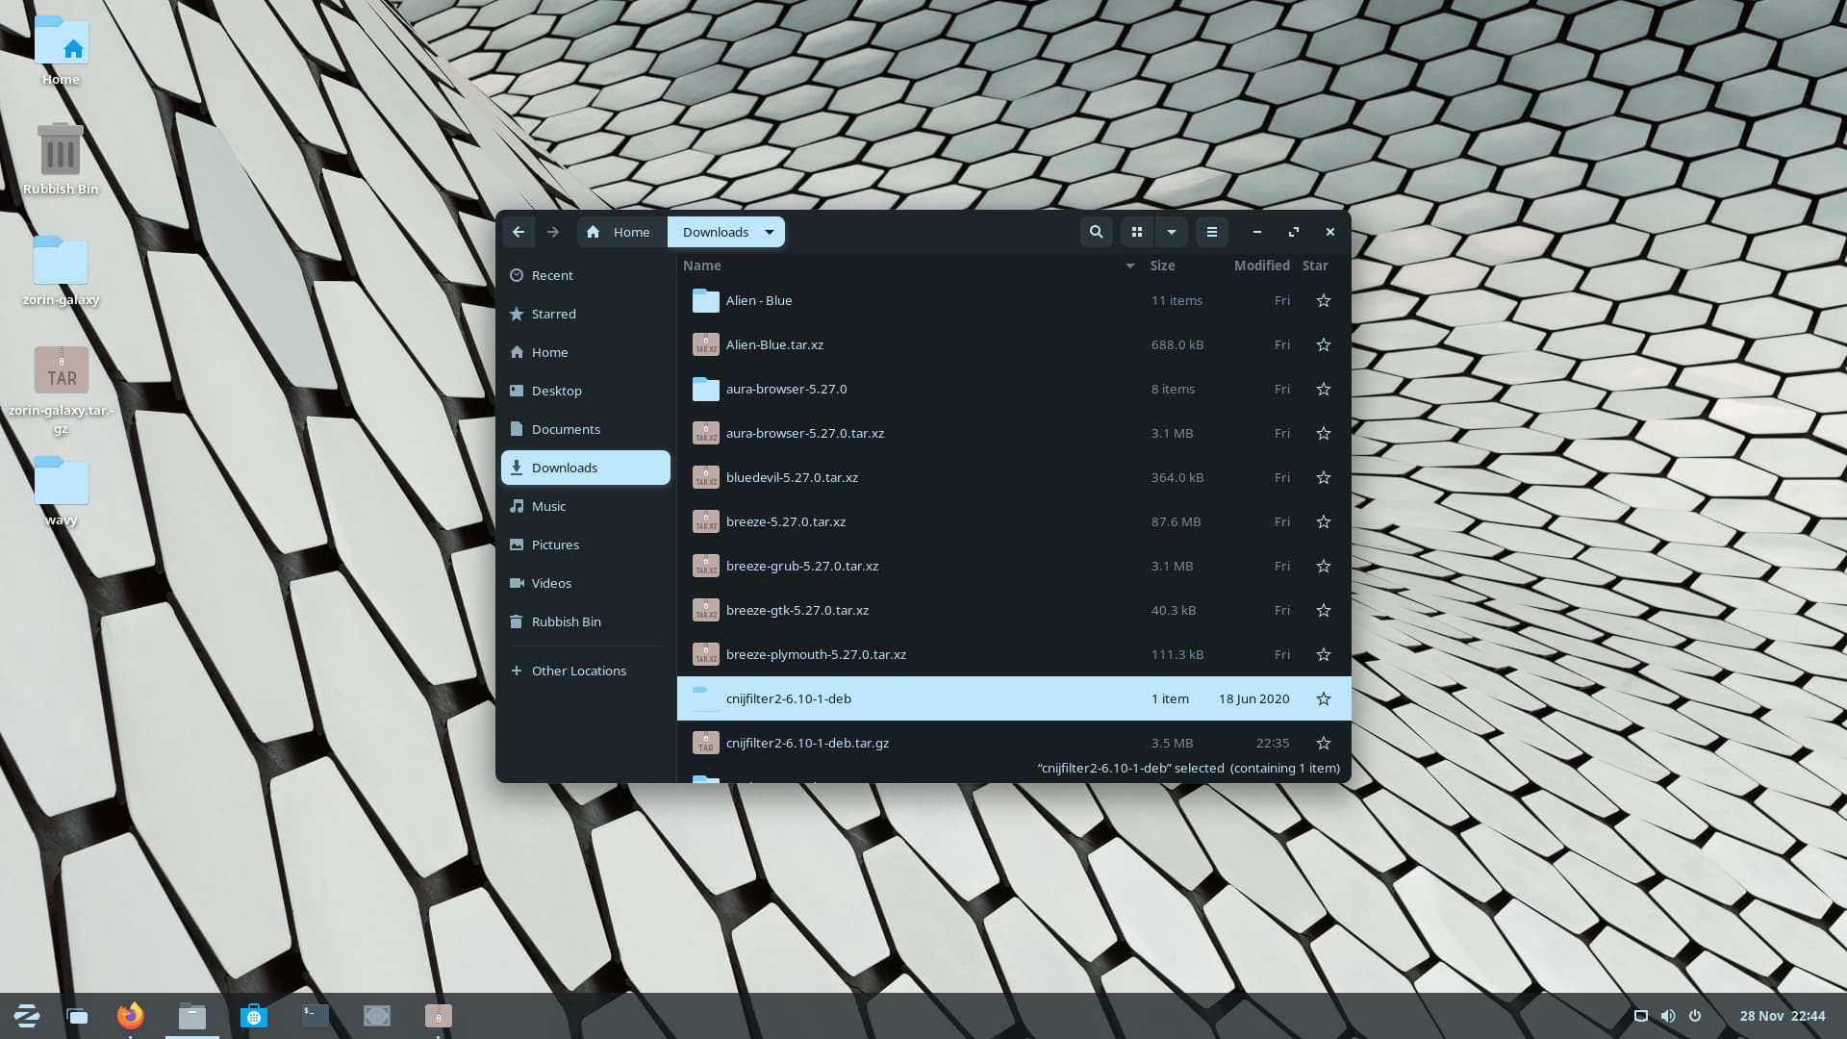
Task: Open Firefox from the taskbar
Action: tap(130, 1016)
